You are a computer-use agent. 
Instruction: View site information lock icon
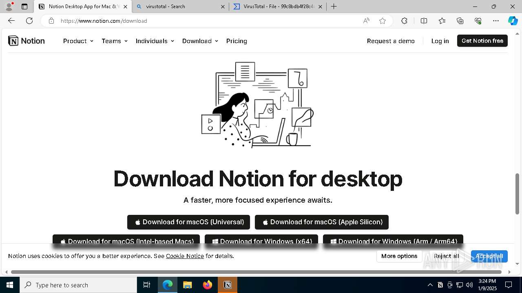51,21
